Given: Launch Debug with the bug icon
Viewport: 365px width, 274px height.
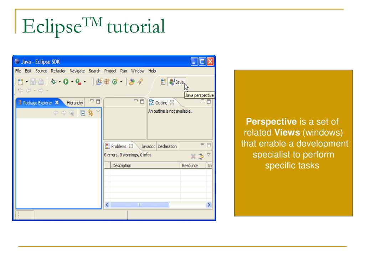Looking at the screenshot, I should pyautogui.click(x=53, y=82).
